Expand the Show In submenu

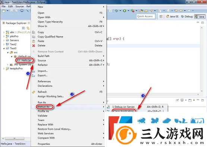click(68, 26)
